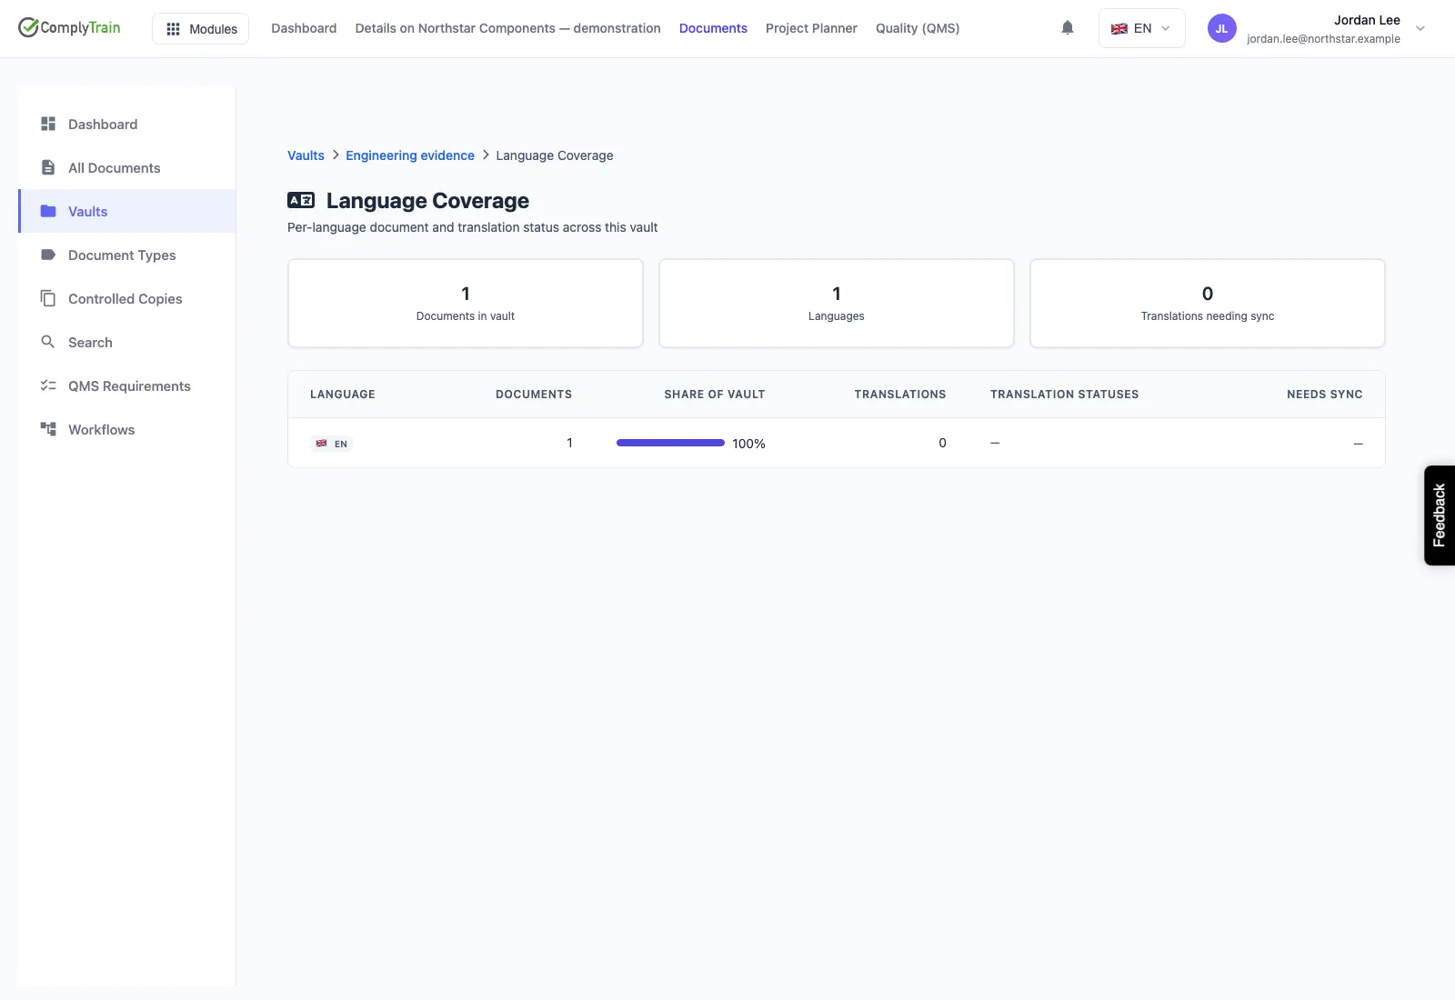Click the JL user avatar
1455x1000 pixels.
[x=1221, y=28]
